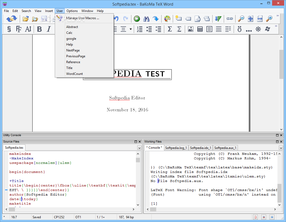Switch to the Softpedia.idx_1 tab
This screenshot has width=286, height=222.
coord(201,148)
